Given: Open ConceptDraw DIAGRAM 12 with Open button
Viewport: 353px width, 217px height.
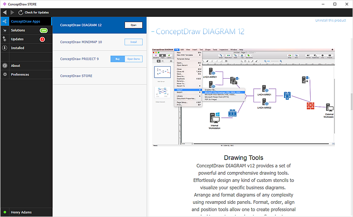Looking at the screenshot, I should click(x=133, y=25).
